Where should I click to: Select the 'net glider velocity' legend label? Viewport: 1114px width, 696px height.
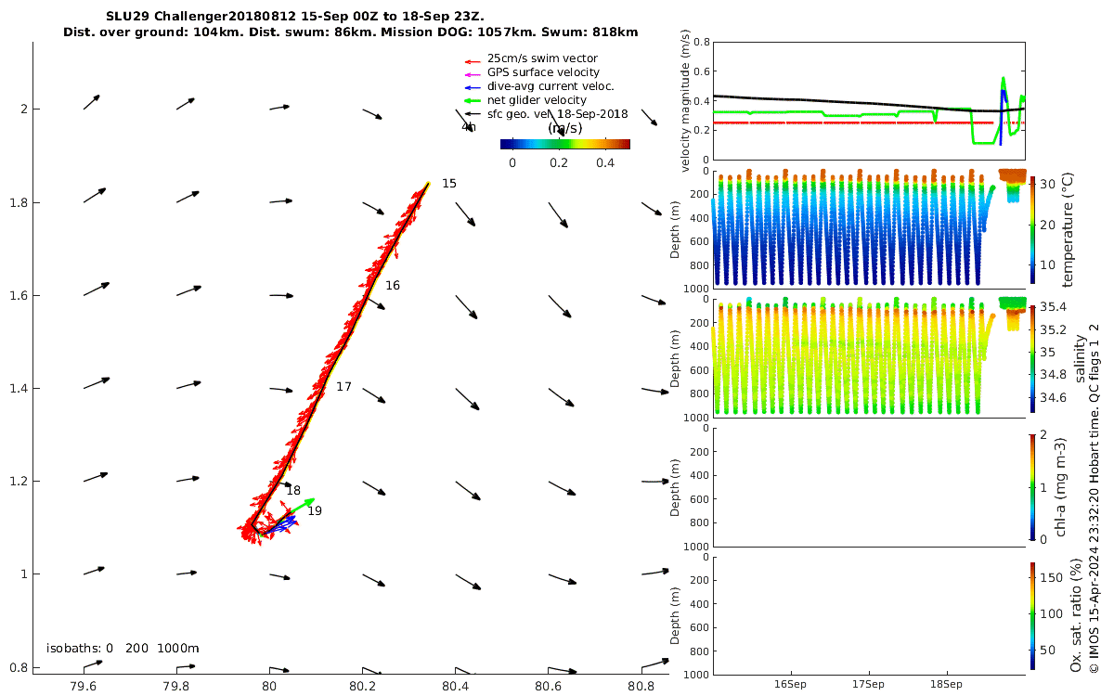[x=537, y=100]
